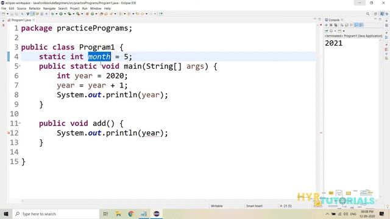The height and width of the screenshot is (219, 390).
Task: Click the Type here to search box
Action: pyautogui.click(x=55, y=214)
